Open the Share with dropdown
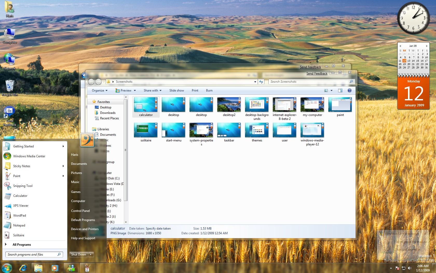The height and width of the screenshot is (273, 436). (x=153, y=90)
